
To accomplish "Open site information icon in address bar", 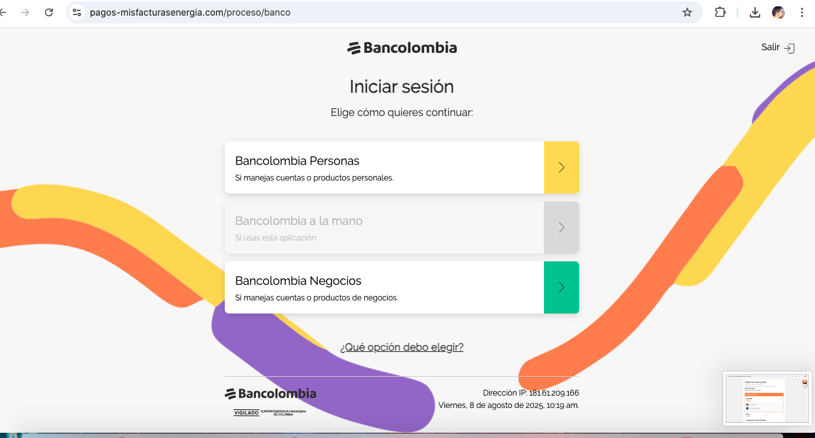I will click(77, 12).
